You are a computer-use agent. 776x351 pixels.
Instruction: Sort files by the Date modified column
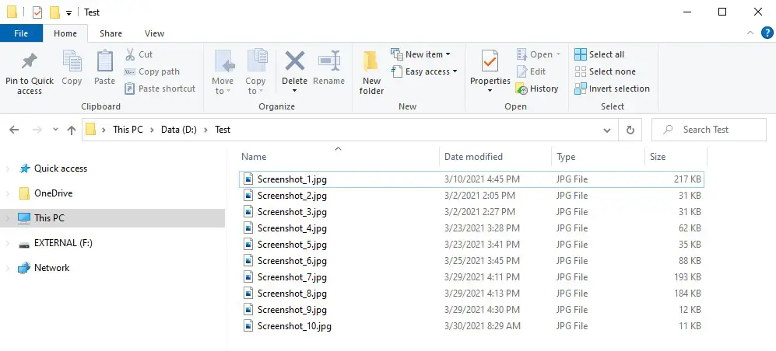(473, 157)
